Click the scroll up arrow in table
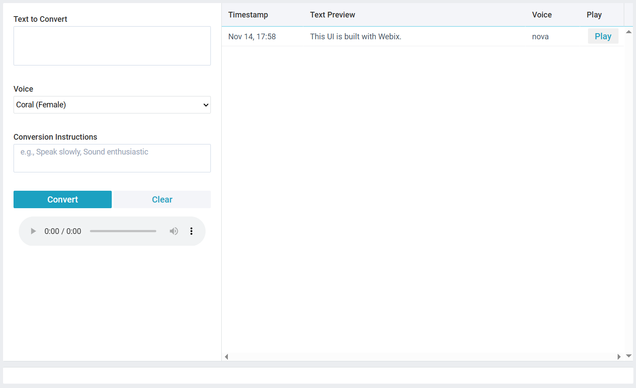636x388 pixels. 629,32
